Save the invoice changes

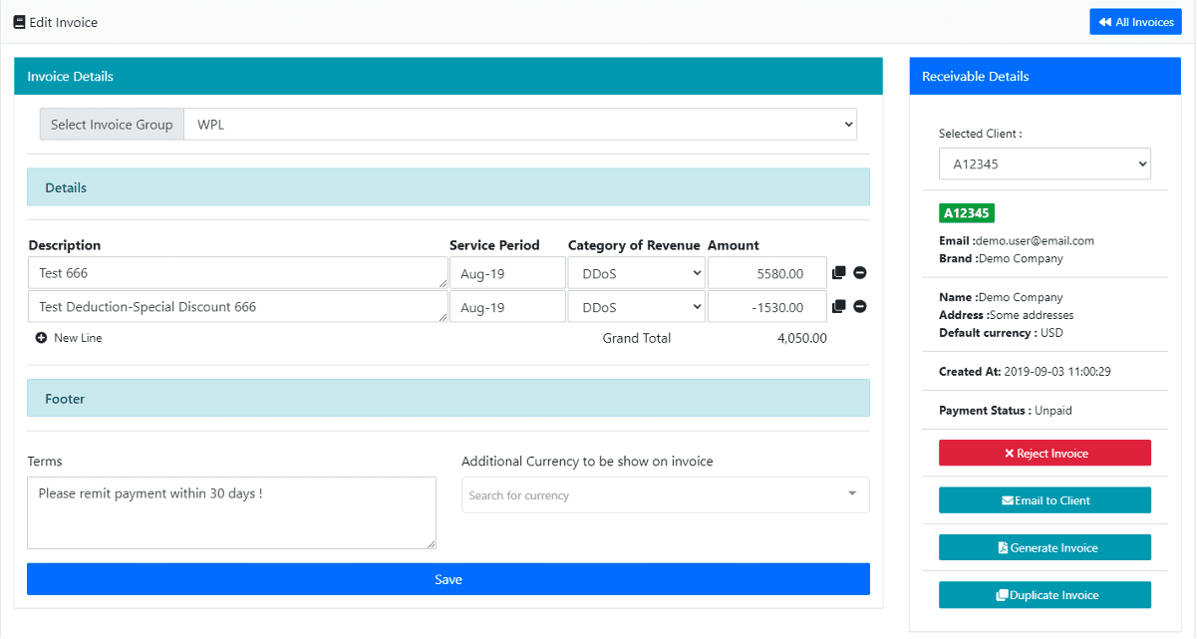coord(448,579)
